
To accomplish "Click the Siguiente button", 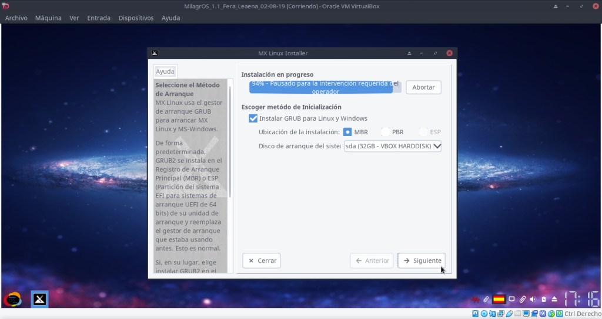I will [421, 260].
